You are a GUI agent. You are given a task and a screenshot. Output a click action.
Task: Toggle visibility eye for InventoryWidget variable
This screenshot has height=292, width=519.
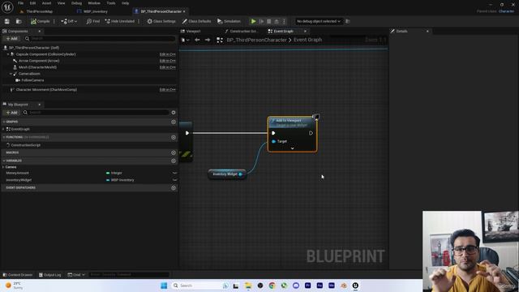coord(174,180)
